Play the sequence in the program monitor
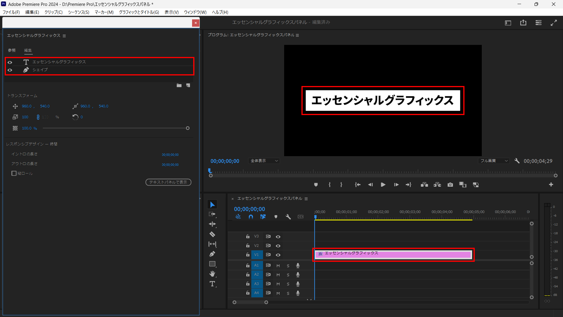 tap(383, 185)
